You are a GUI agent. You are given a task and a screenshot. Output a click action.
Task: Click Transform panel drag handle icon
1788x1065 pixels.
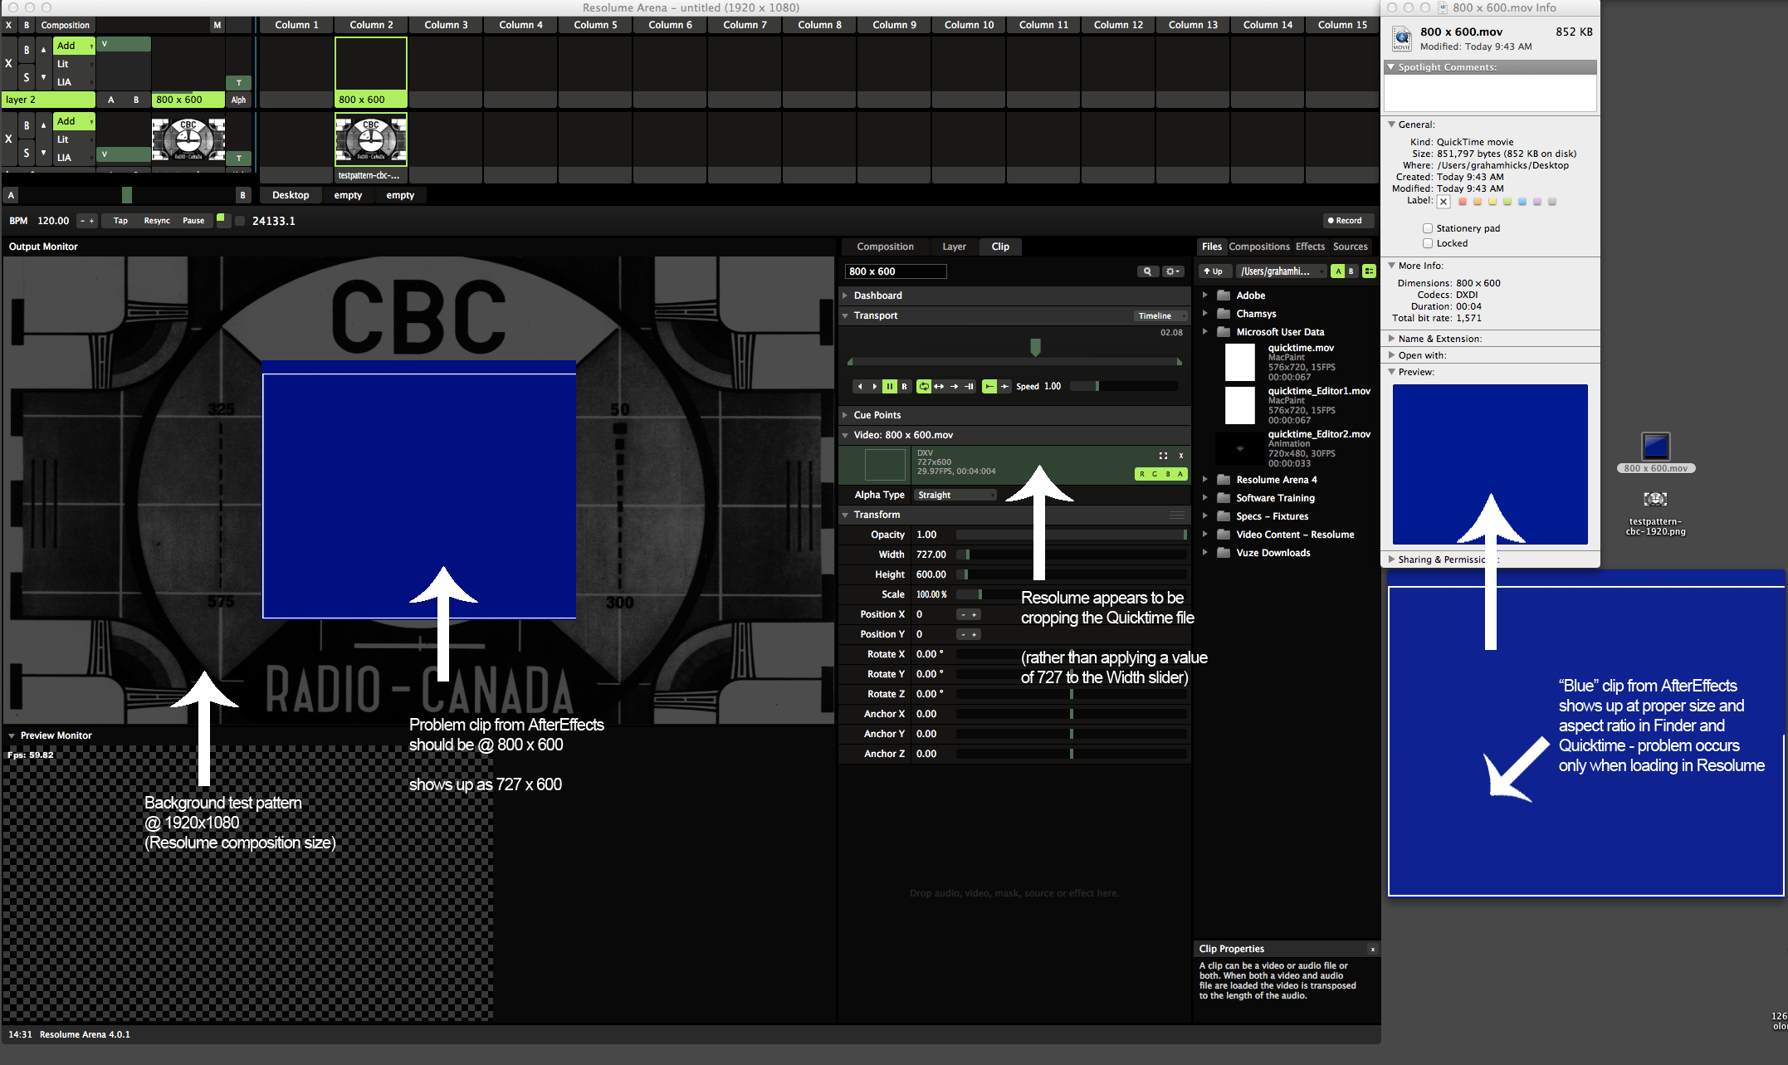tap(1177, 515)
